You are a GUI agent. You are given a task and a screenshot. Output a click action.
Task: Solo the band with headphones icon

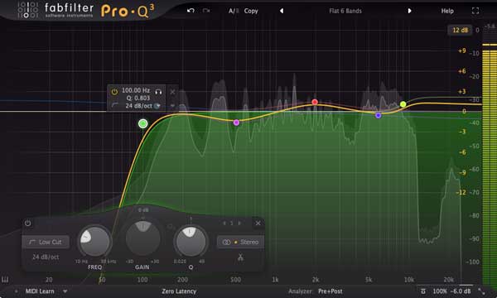pyautogui.click(x=158, y=92)
